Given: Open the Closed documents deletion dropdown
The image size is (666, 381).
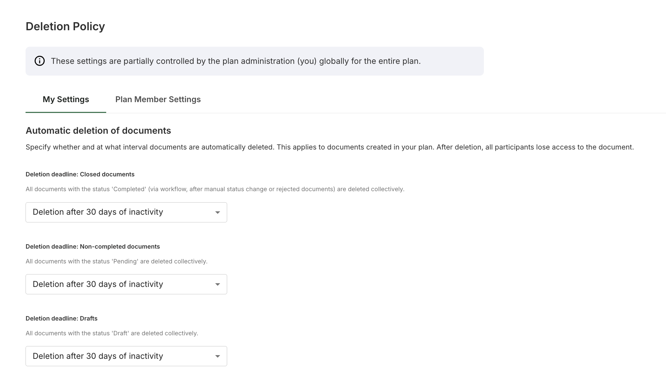Looking at the screenshot, I should point(126,212).
